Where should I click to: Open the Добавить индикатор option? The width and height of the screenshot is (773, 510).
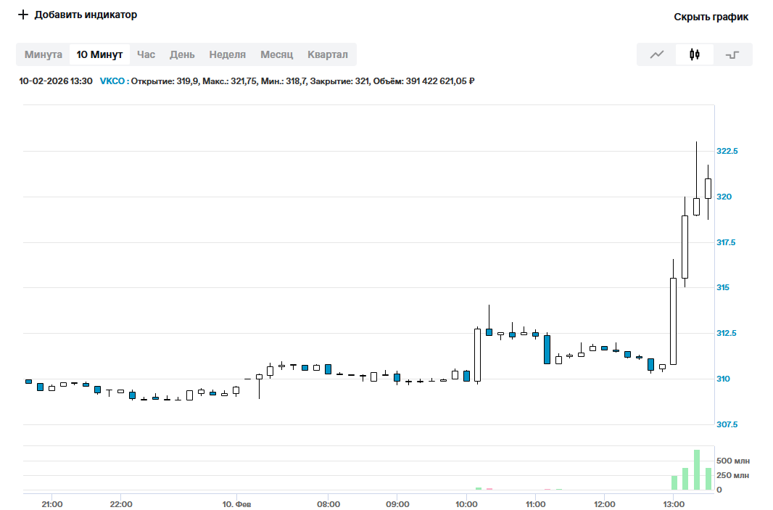coord(86,15)
